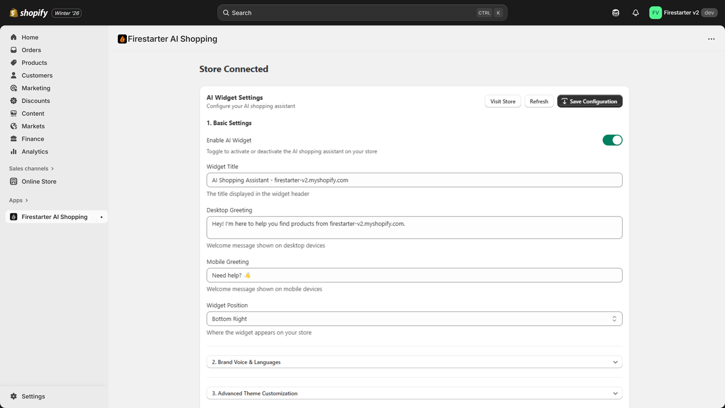
Task: Expand Brand Voice & Languages section
Action: coord(414,362)
